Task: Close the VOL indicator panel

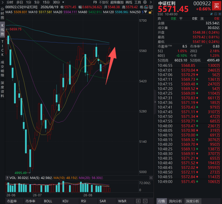Action: [x=151, y=178]
